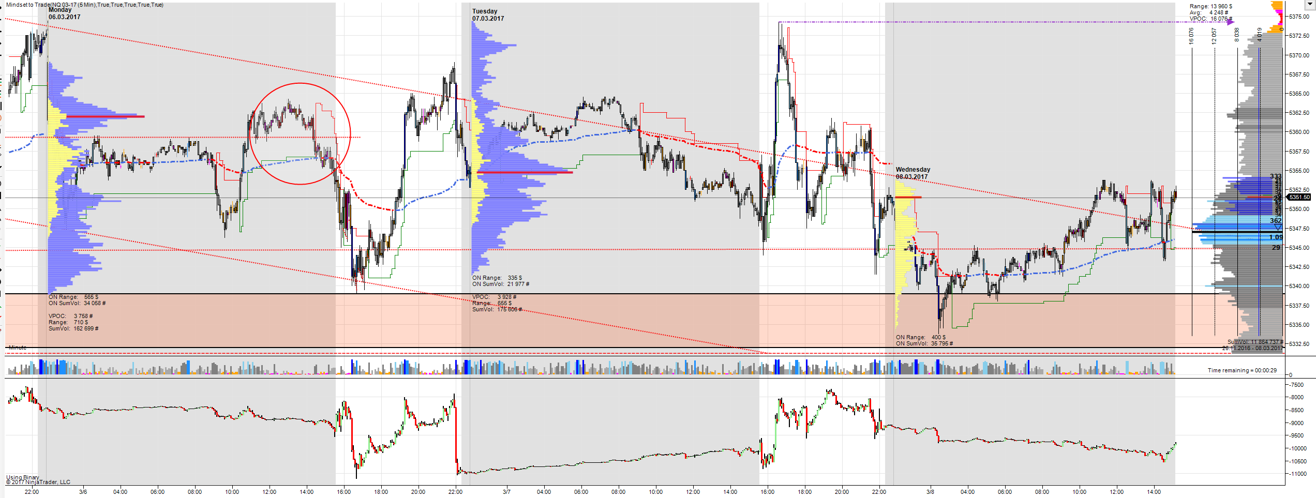Click the 'ON Range: 565 $' text

[x=73, y=297]
